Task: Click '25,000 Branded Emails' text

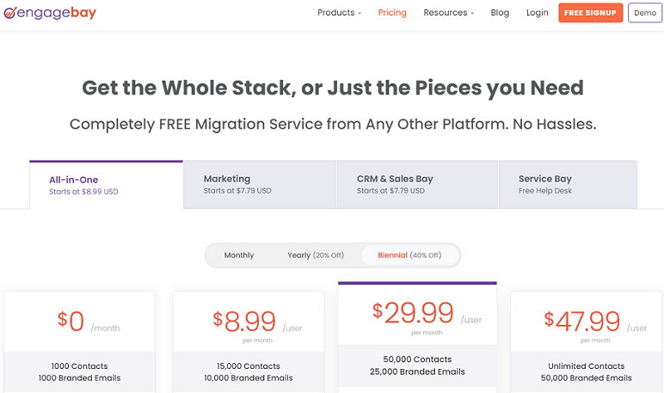Action: [x=417, y=372]
